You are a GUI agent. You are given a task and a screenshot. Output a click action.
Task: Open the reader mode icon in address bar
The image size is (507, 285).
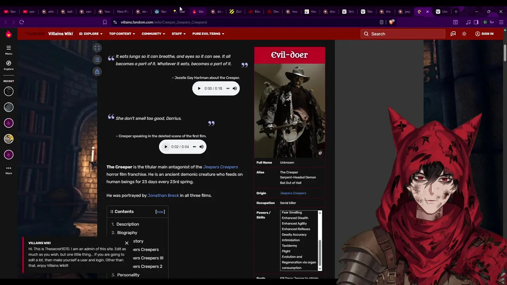tap(381, 22)
